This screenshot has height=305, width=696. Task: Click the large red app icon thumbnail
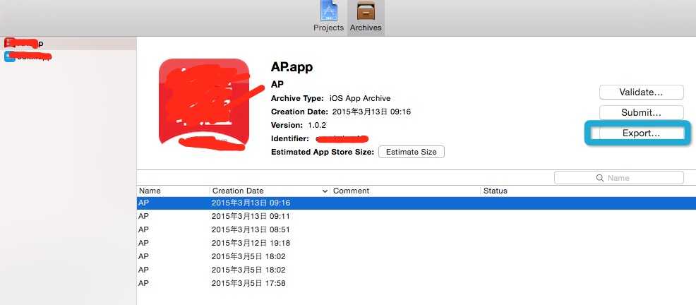[x=204, y=102]
